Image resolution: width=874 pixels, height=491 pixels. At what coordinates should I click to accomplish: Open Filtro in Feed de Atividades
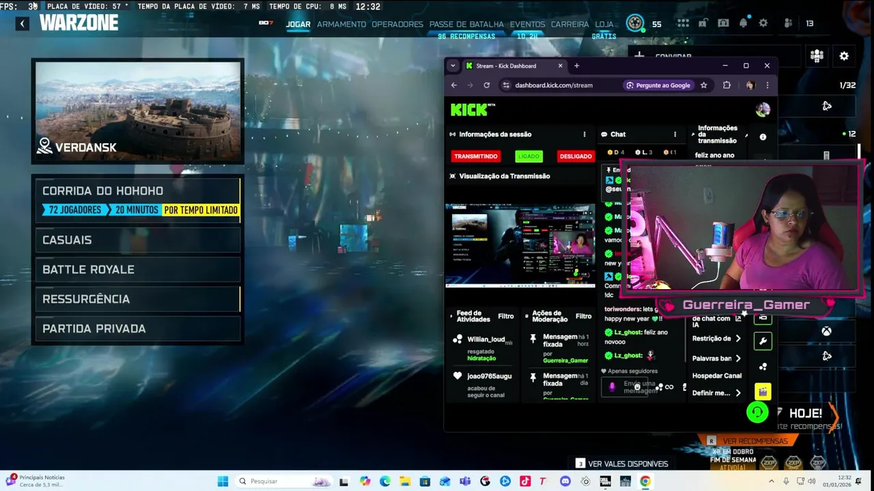(x=506, y=316)
